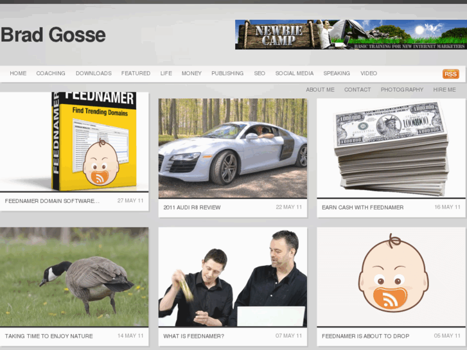Click the Hire Me link

click(x=445, y=90)
